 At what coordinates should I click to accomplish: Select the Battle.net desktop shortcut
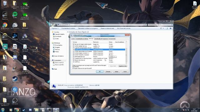pos(15,36)
